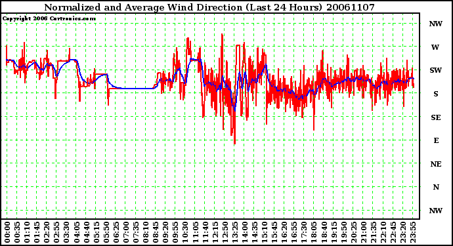This screenshot has width=453, height=246.
Task: Click the 19:15 time axis label
Action: click(334, 232)
